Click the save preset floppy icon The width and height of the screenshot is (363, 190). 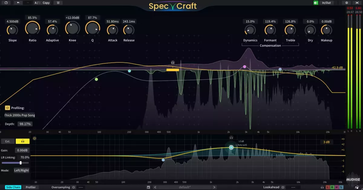[x=148, y=187]
